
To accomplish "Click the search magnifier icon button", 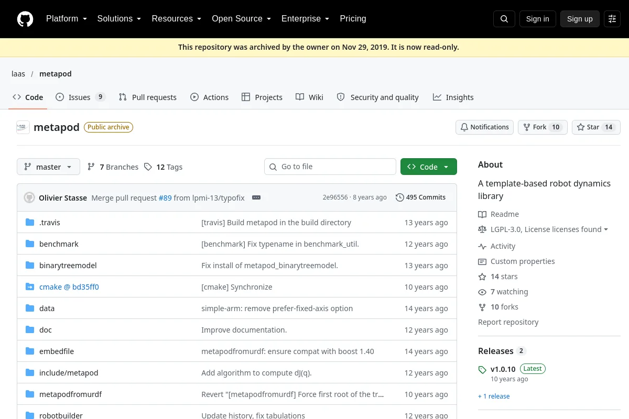I will point(504,19).
